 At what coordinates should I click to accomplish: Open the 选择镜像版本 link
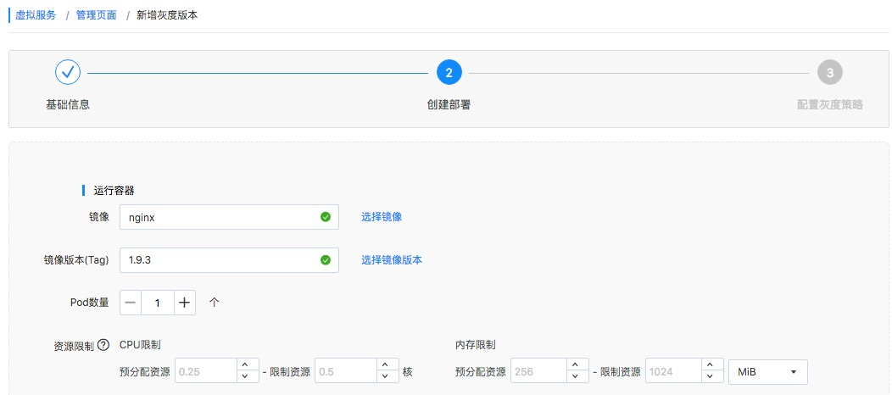tap(392, 259)
